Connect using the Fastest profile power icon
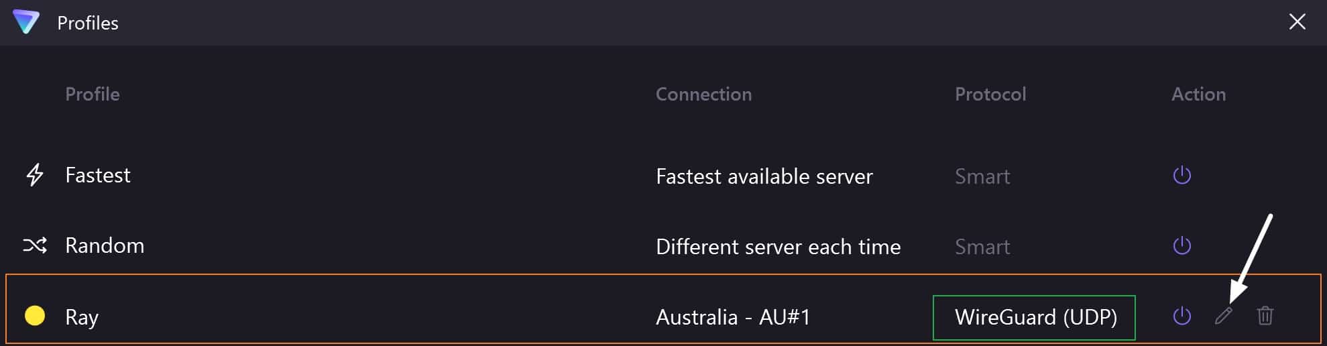The height and width of the screenshot is (346, 1327). click(1181, 176)
